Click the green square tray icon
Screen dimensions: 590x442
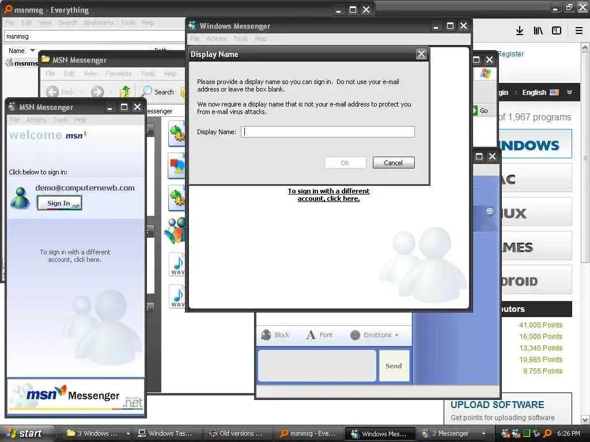(526, 433)
